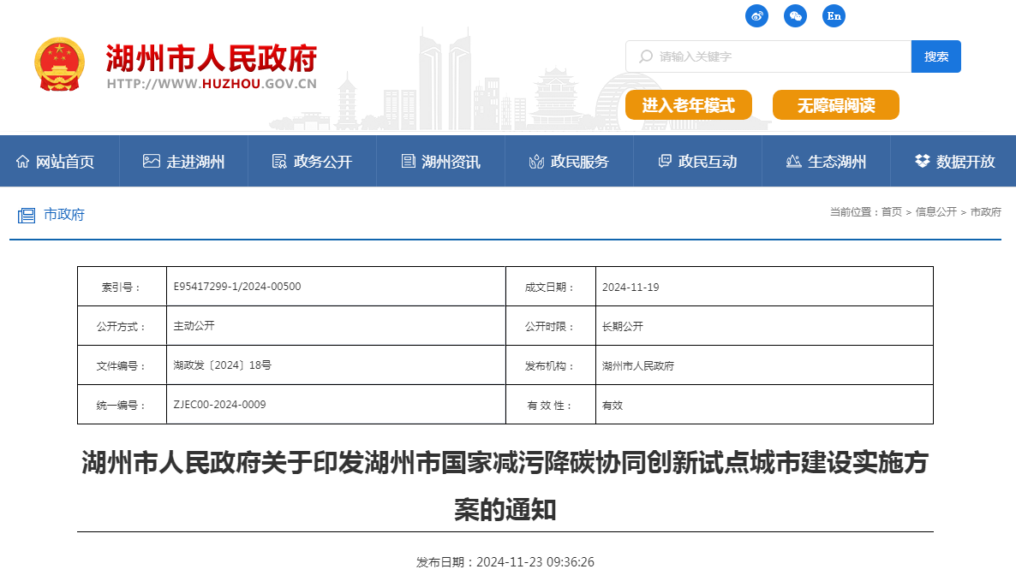Click the home icon beside 网站首页
The width and height of the screenshot is (1016, 587).
[25, 160]
